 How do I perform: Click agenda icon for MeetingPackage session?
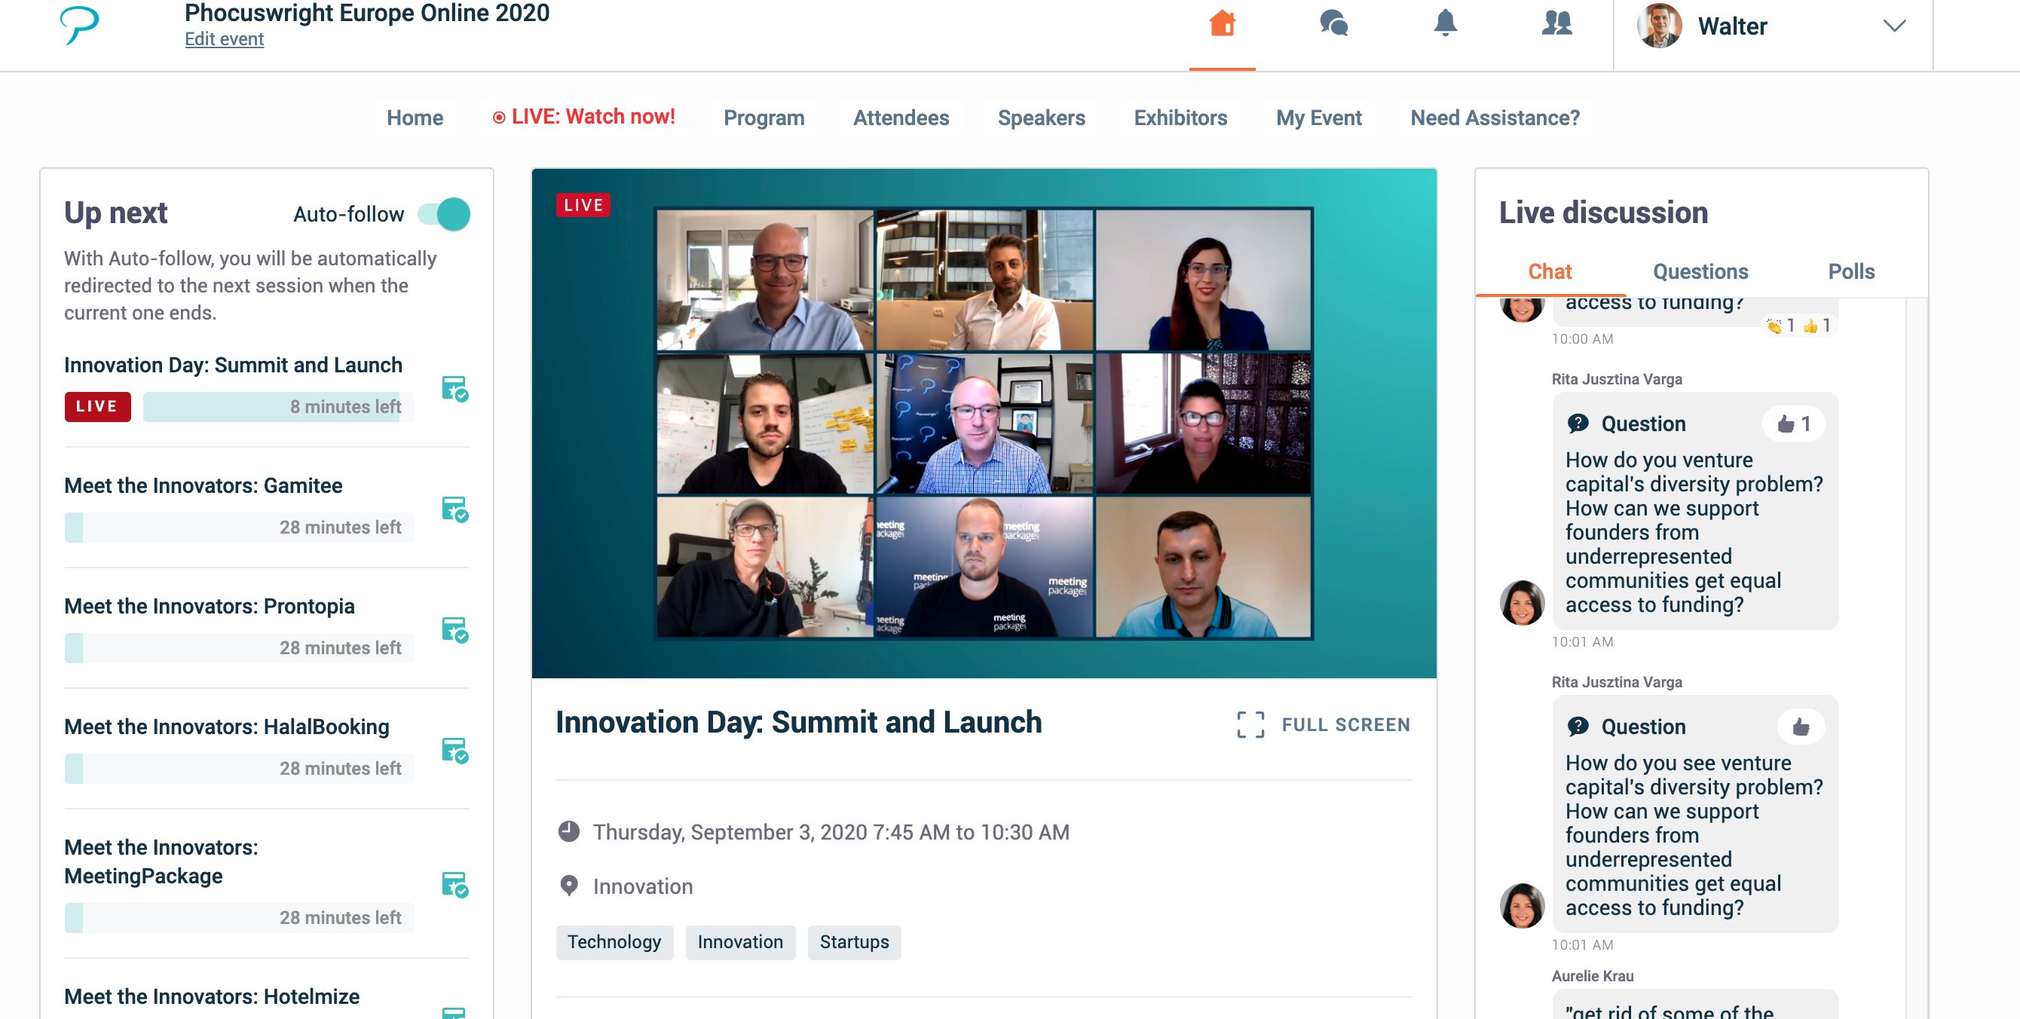[454, 885]
